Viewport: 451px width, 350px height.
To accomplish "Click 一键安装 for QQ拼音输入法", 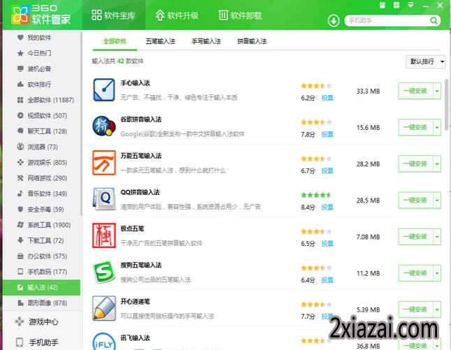I will tap(415, 200).
